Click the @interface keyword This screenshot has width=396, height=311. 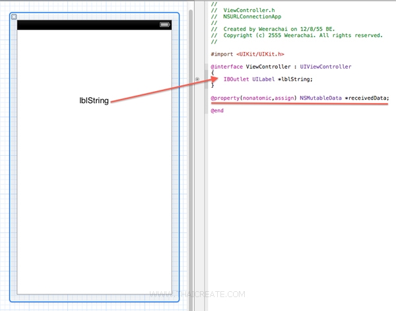tap(227, 67)
